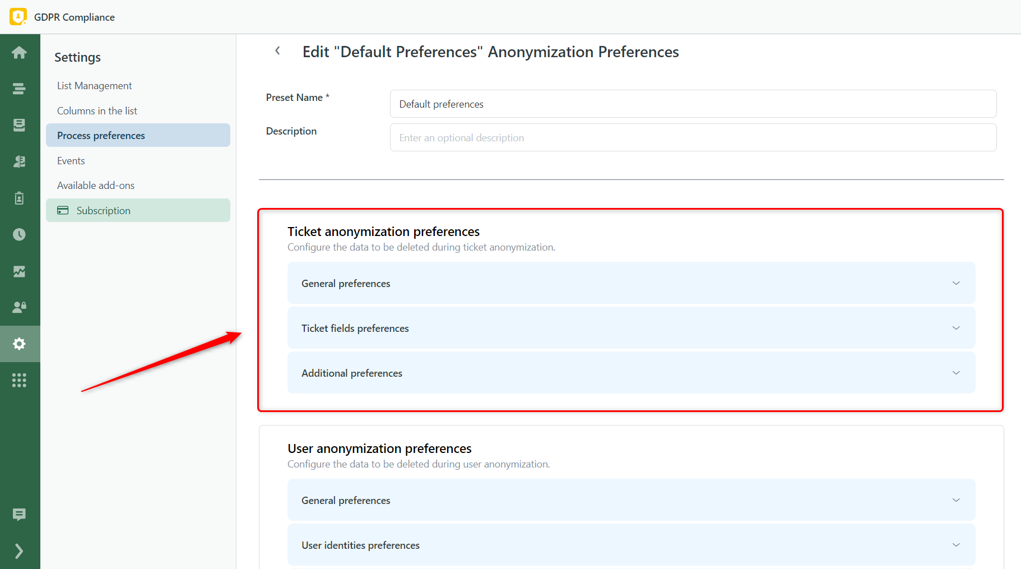This screenshot has height=569, width=1021.
Task: Click the 'Description' label
Action: (291, 131)
